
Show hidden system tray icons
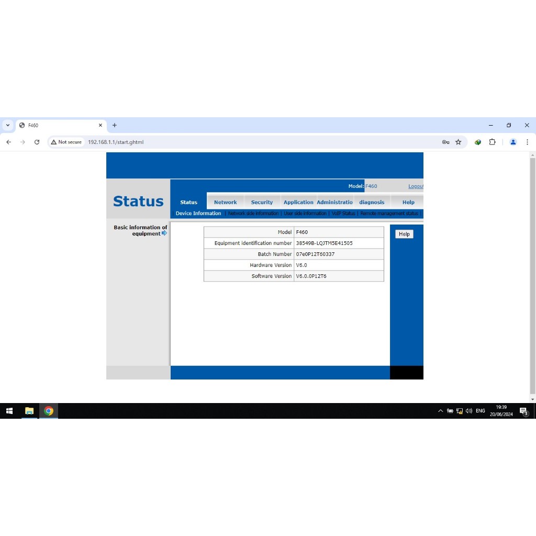440,411
